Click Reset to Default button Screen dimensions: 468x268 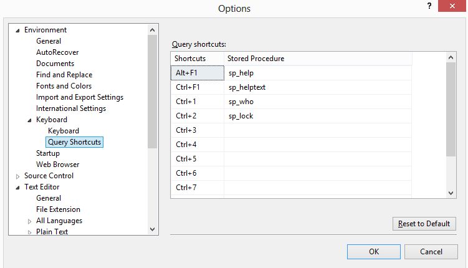pos(424,224)
